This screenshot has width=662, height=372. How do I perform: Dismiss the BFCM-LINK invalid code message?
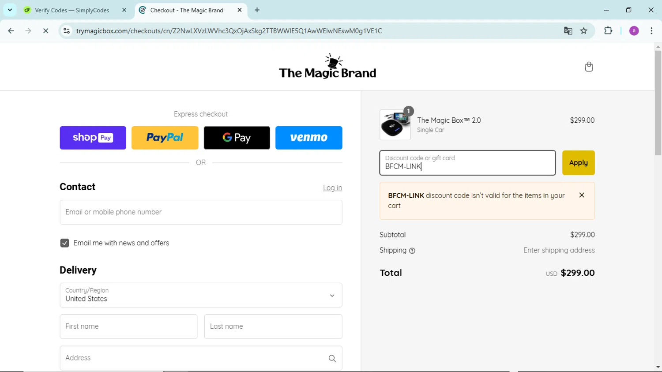click(x=582, y=195)
